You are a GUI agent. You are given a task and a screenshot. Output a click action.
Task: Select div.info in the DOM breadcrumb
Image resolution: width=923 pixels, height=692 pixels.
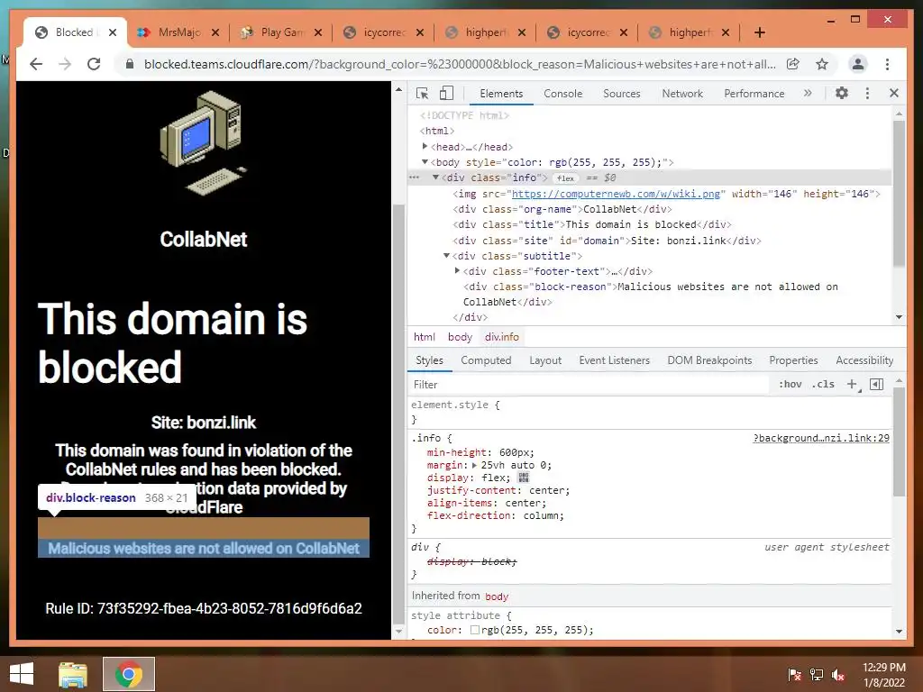coord(501,337)
